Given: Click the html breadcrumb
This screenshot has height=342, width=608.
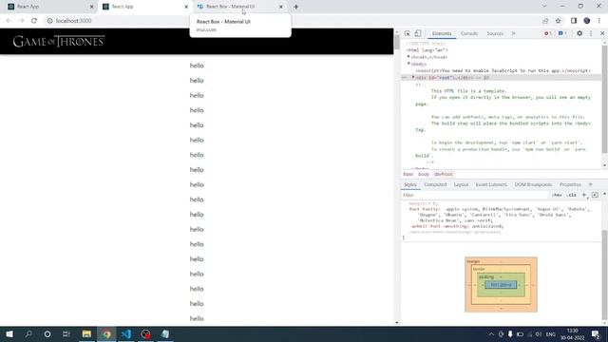Looking at the screenshot, I should 408,174.
